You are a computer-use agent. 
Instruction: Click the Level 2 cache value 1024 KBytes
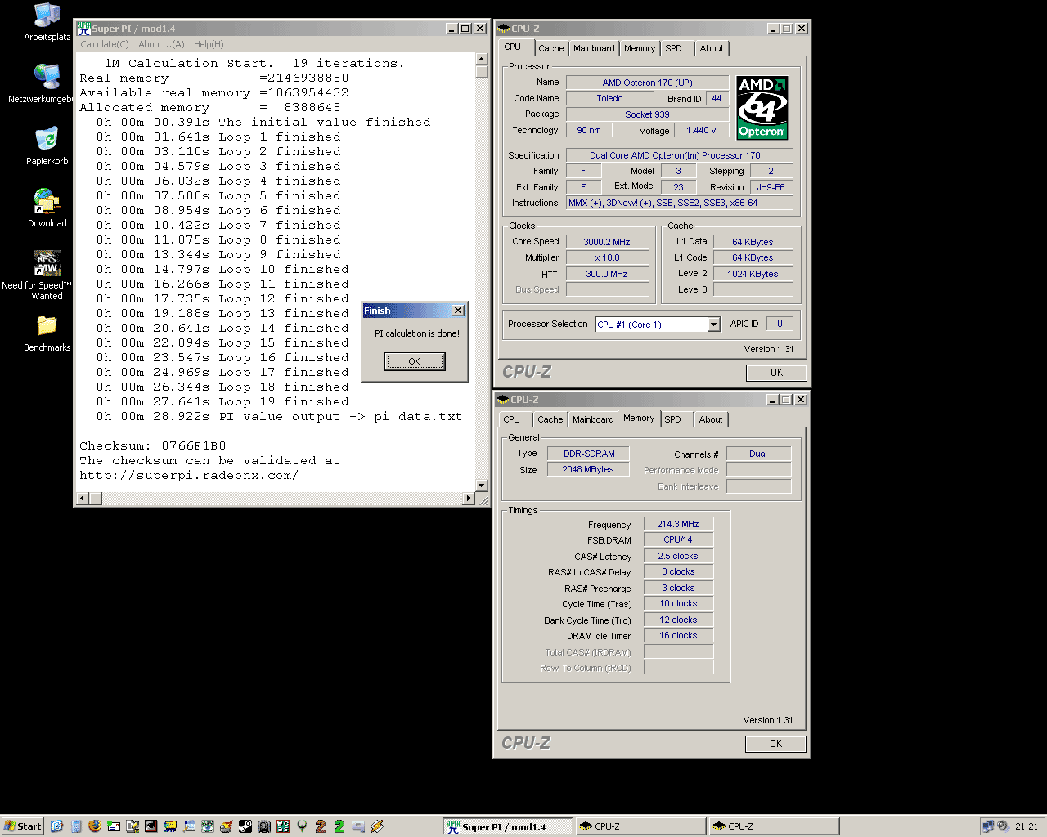(x=753, y=274)
